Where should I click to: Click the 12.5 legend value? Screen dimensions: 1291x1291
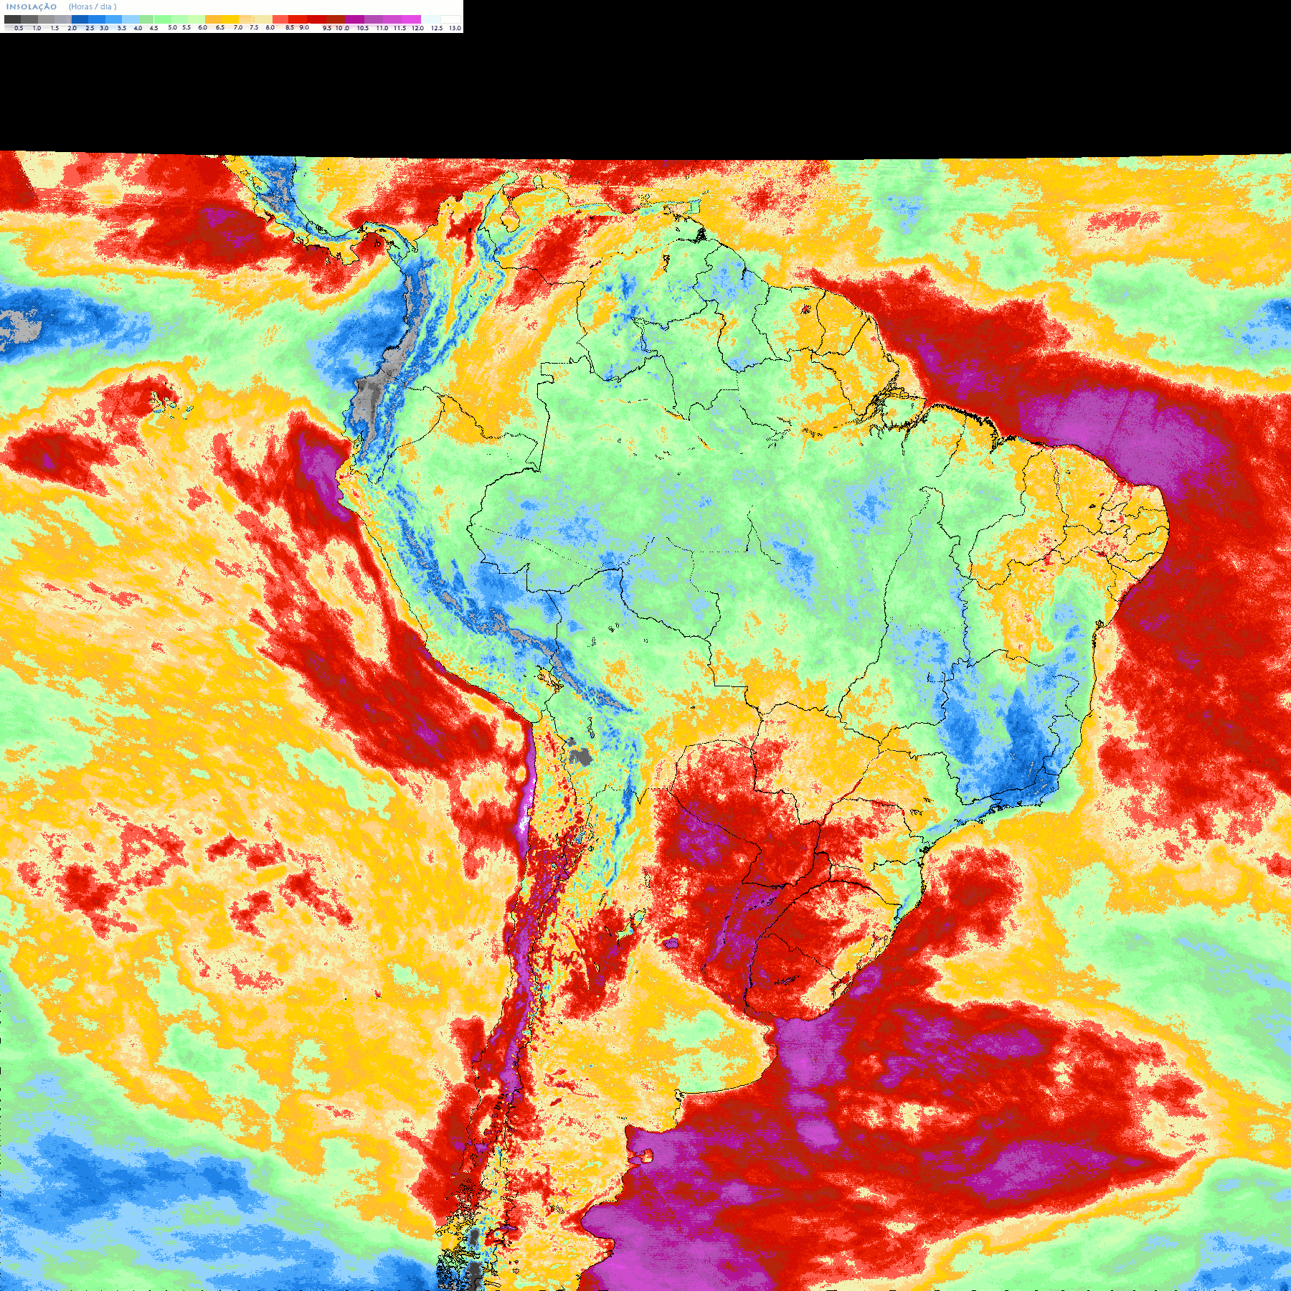437,28
